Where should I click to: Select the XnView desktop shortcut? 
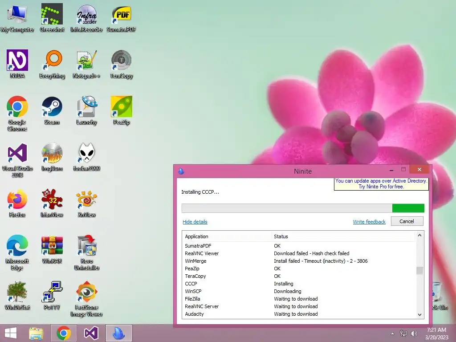click(86, 203)
